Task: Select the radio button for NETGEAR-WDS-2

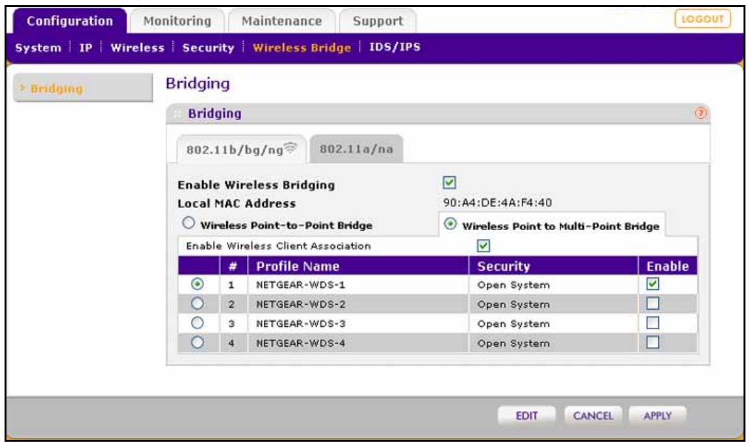Action: click(197, 304)
